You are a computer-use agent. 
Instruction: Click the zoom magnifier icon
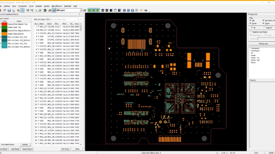coord(36,10)
